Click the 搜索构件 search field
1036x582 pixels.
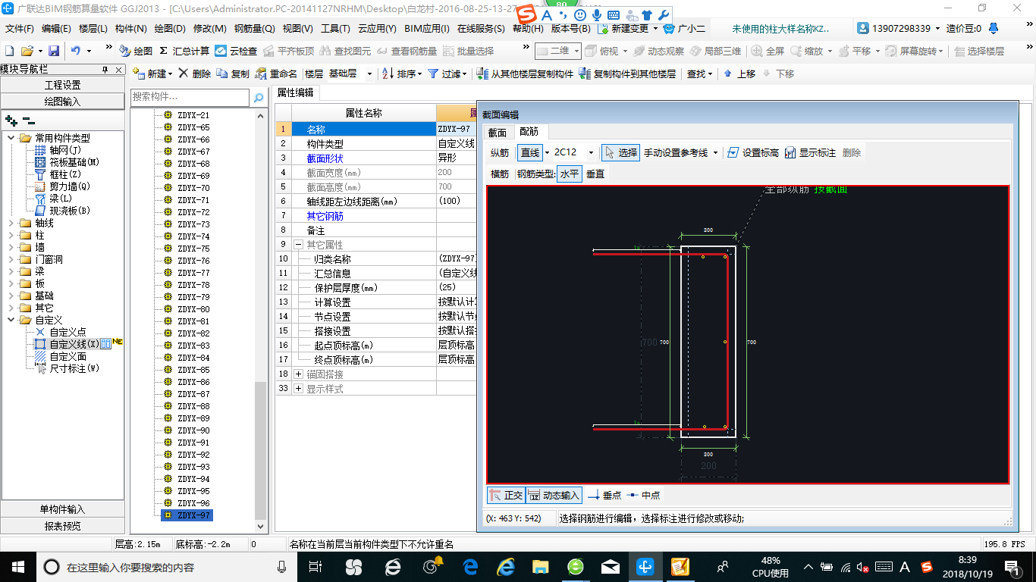click(x=190, y=97)
